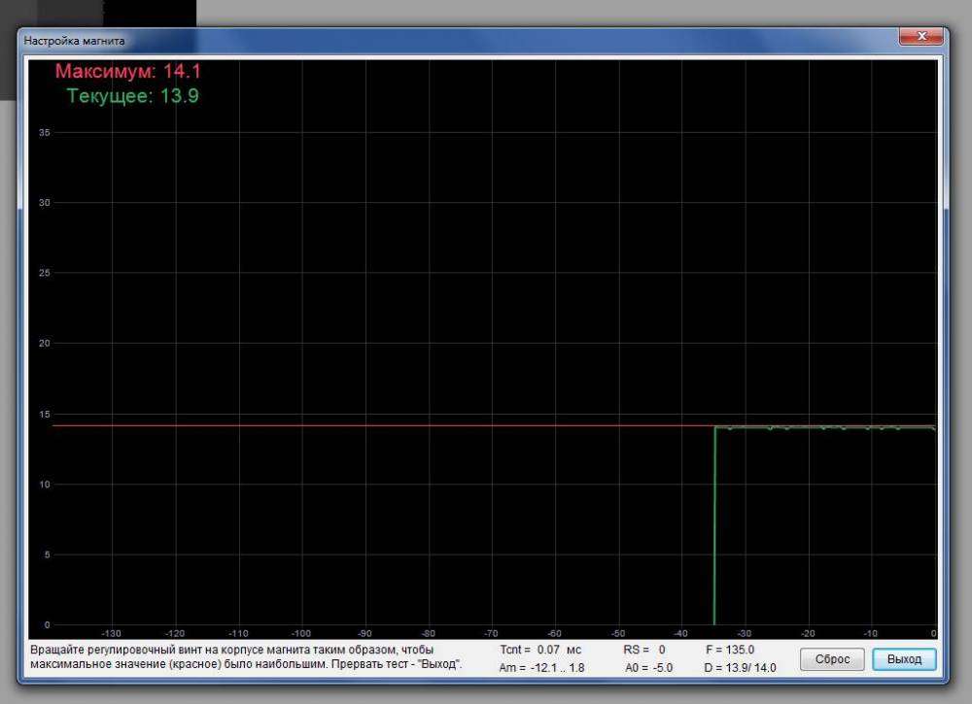Click the 20 label on the vertical axis
Image resolution: width=972 pixels, height=704 pixels.
coord(45,344)
